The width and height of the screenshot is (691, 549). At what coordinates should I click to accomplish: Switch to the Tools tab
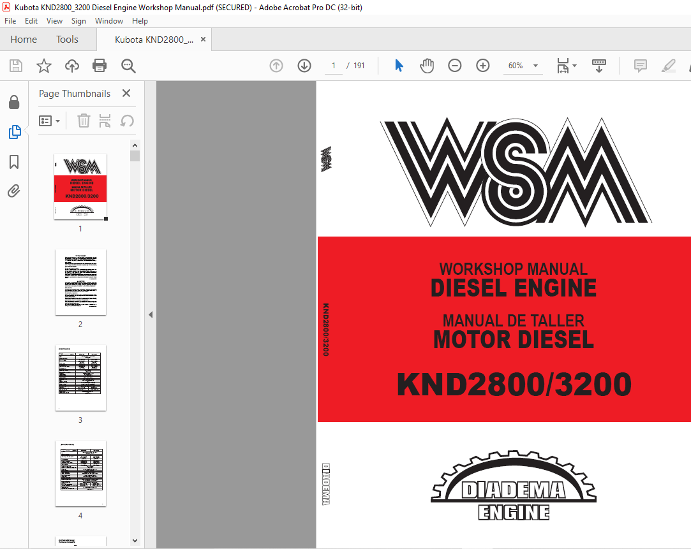coord(67,40)
